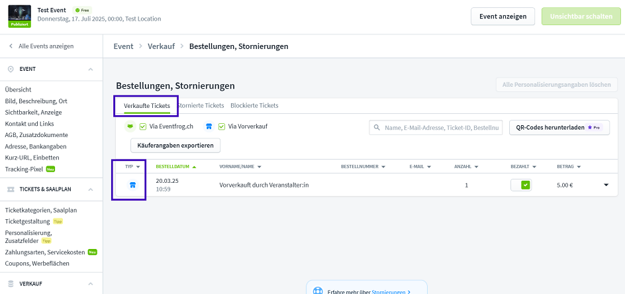
Task: Expand the order row details arrow
Action: (606, 185)
